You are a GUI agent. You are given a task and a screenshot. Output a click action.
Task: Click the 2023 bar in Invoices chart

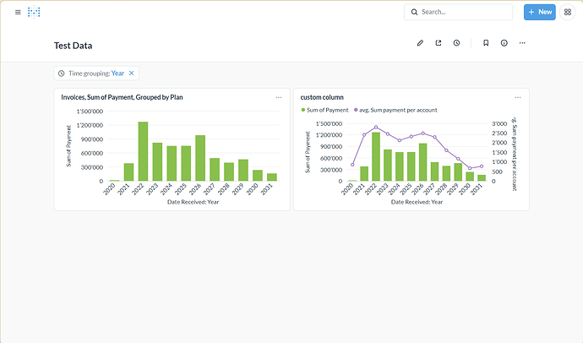click(x=157, y=161)
